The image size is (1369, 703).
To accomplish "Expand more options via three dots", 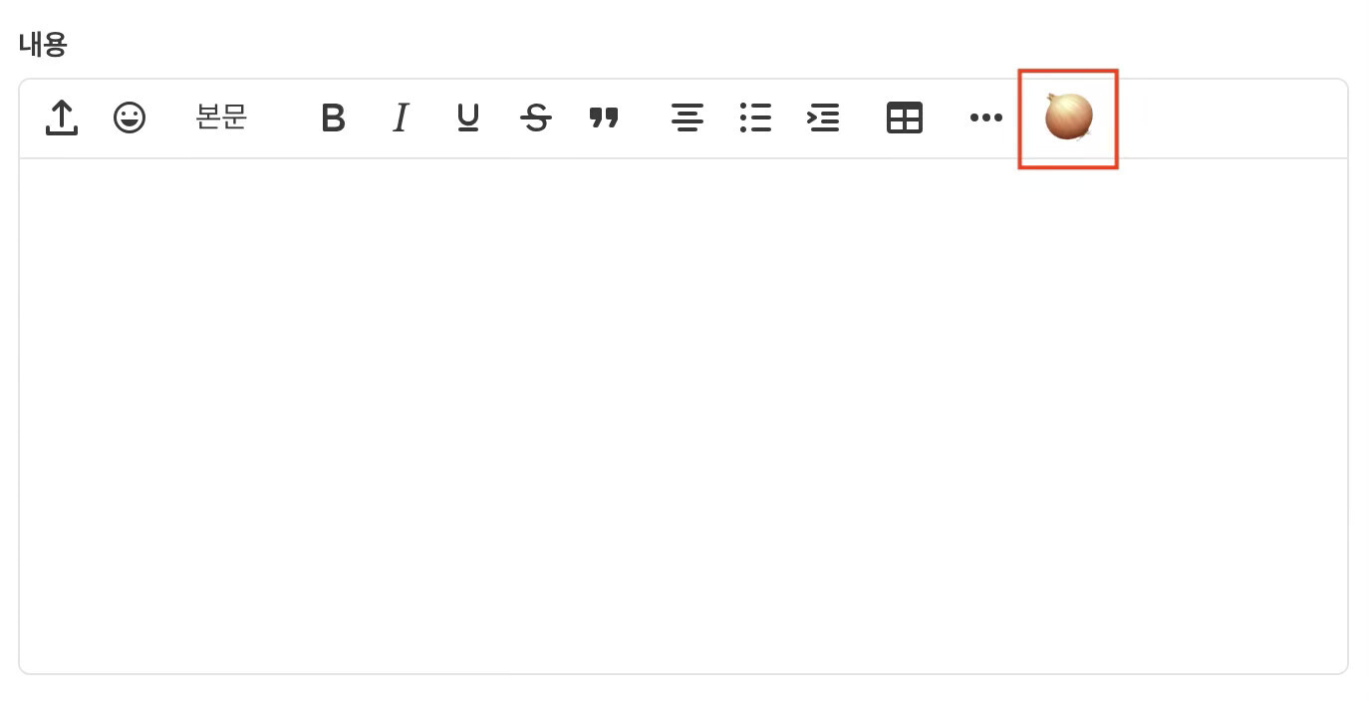I will [x=986, y=117].
